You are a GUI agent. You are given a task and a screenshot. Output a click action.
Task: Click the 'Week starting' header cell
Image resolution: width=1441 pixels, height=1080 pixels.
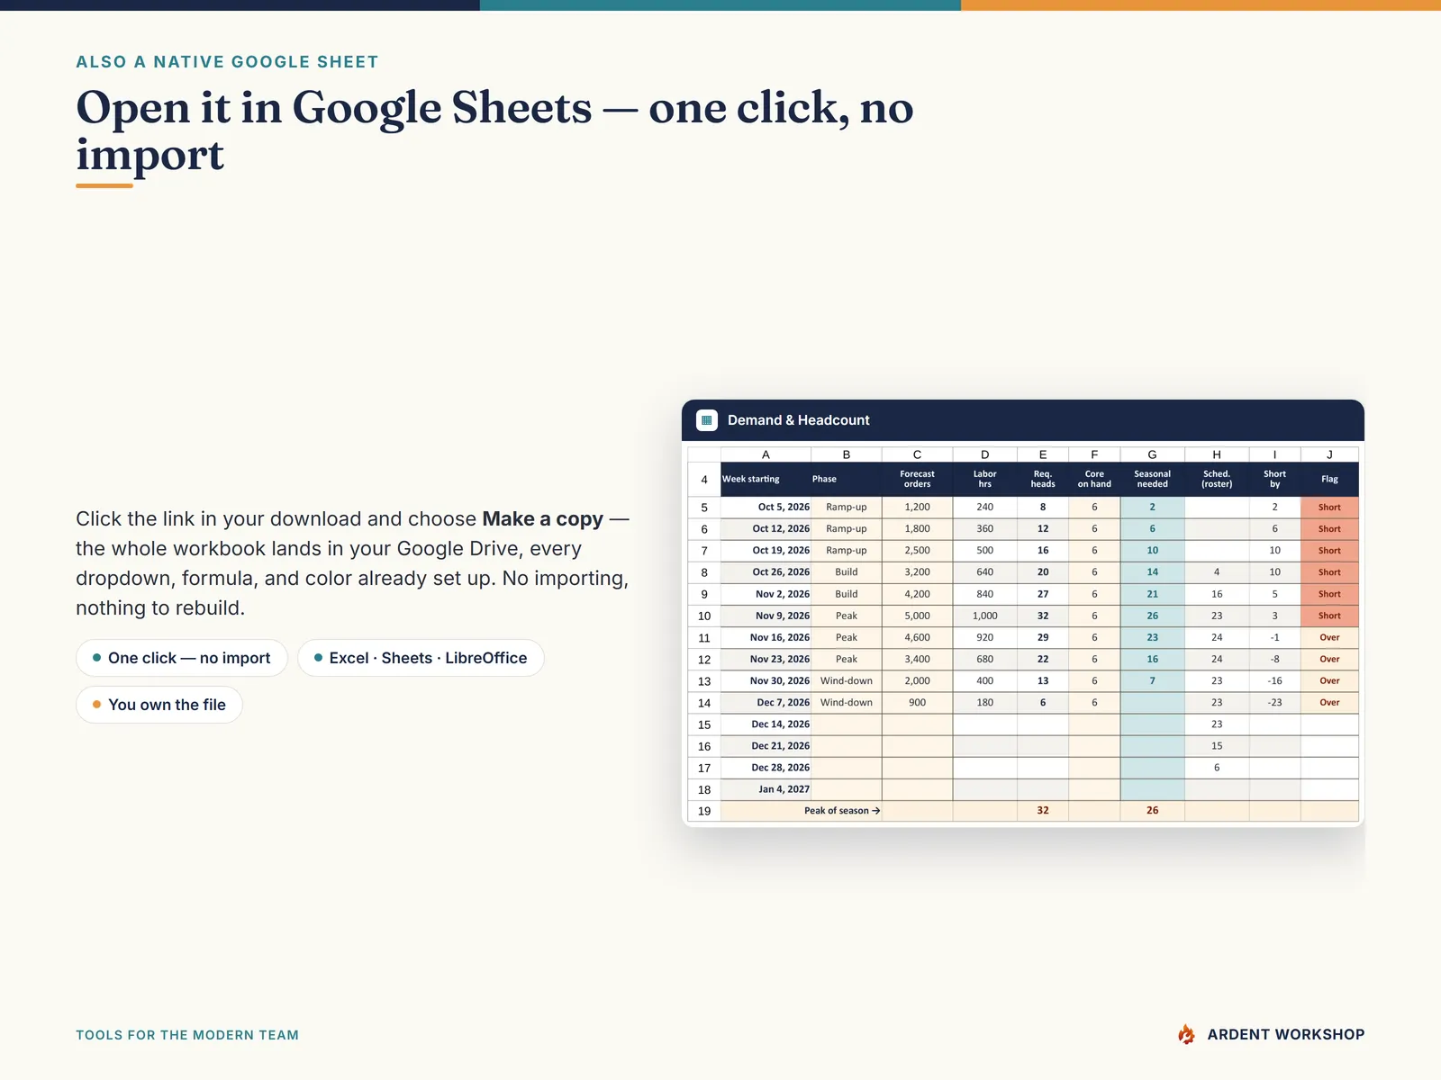coord(766,479)
